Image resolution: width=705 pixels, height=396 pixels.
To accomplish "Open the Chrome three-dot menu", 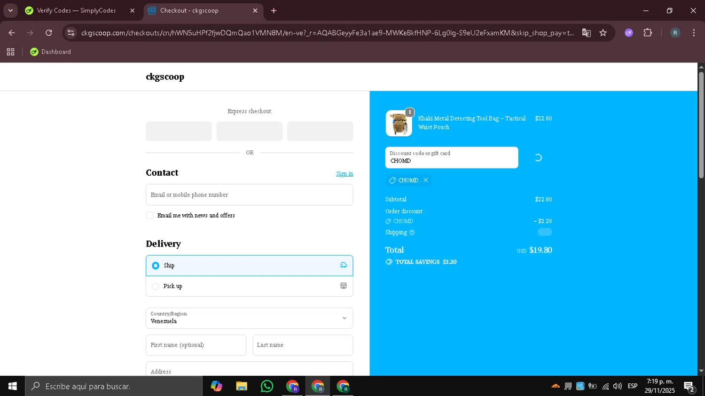I will [x=694, y=33].
